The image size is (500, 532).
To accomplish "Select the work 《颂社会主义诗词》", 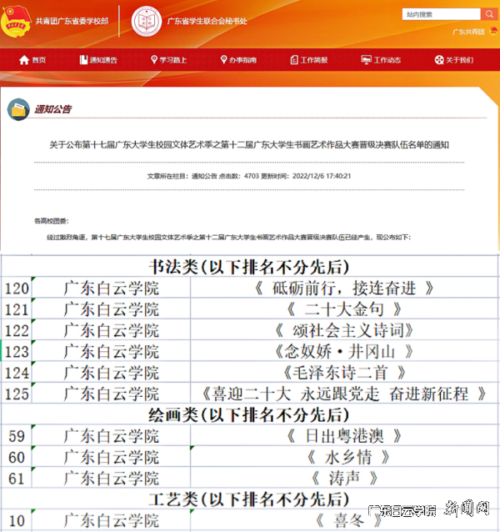I will coord(343,330).
